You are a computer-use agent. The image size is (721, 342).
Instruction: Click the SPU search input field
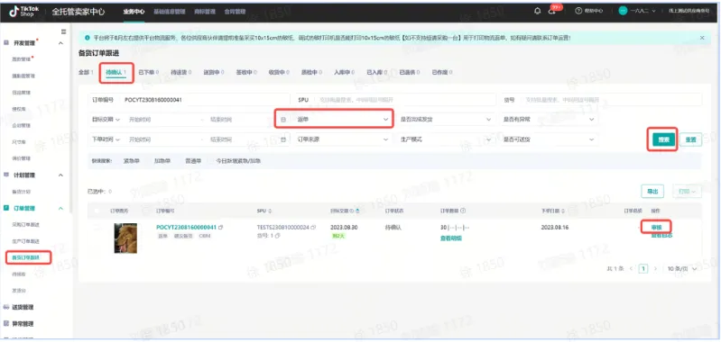point(395,100)
